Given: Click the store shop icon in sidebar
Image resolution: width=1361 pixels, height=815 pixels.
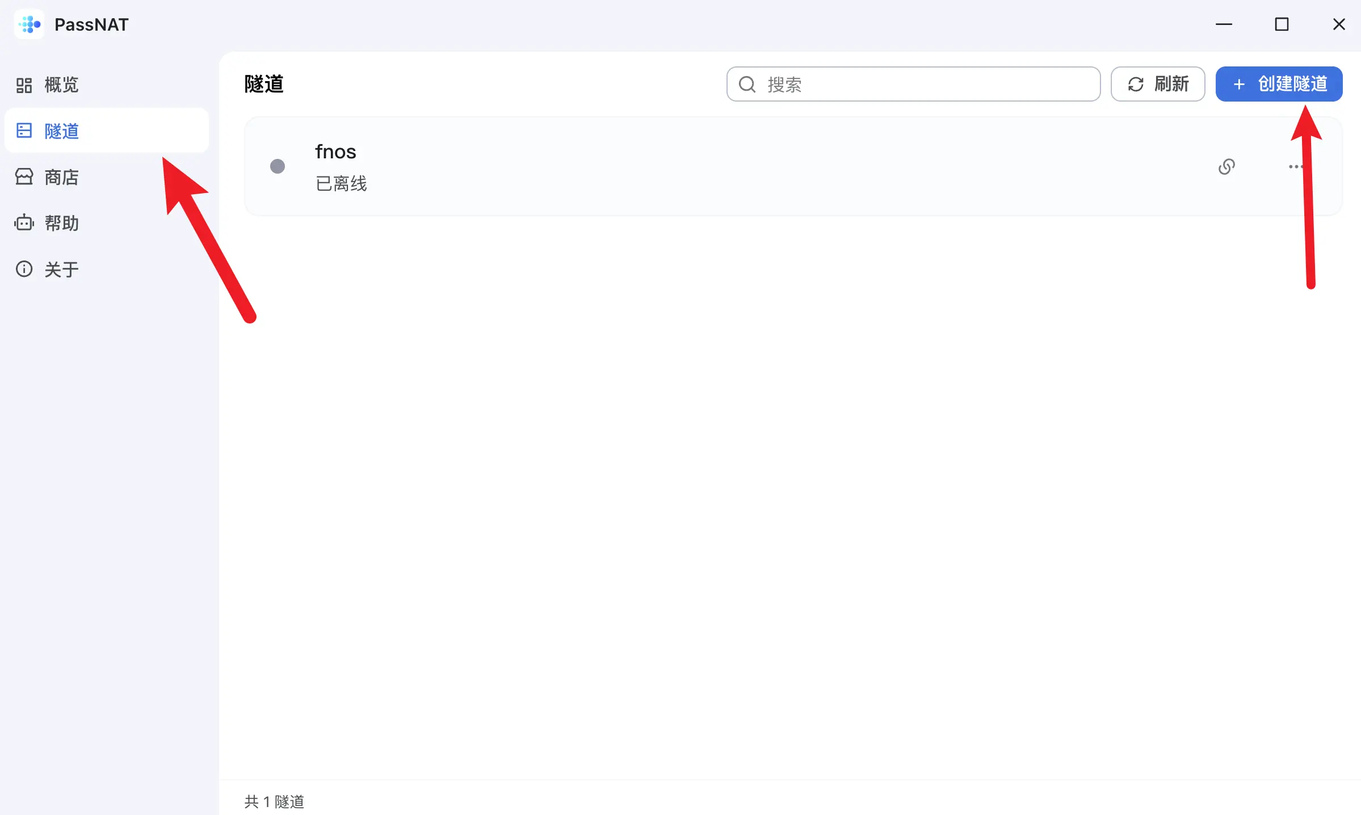Looking at the screenshot, I should (x=24, y=177).
